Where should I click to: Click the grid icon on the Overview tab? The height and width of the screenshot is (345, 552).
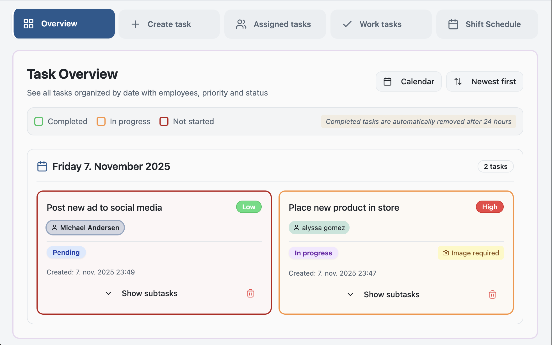(x=28, y=24)
